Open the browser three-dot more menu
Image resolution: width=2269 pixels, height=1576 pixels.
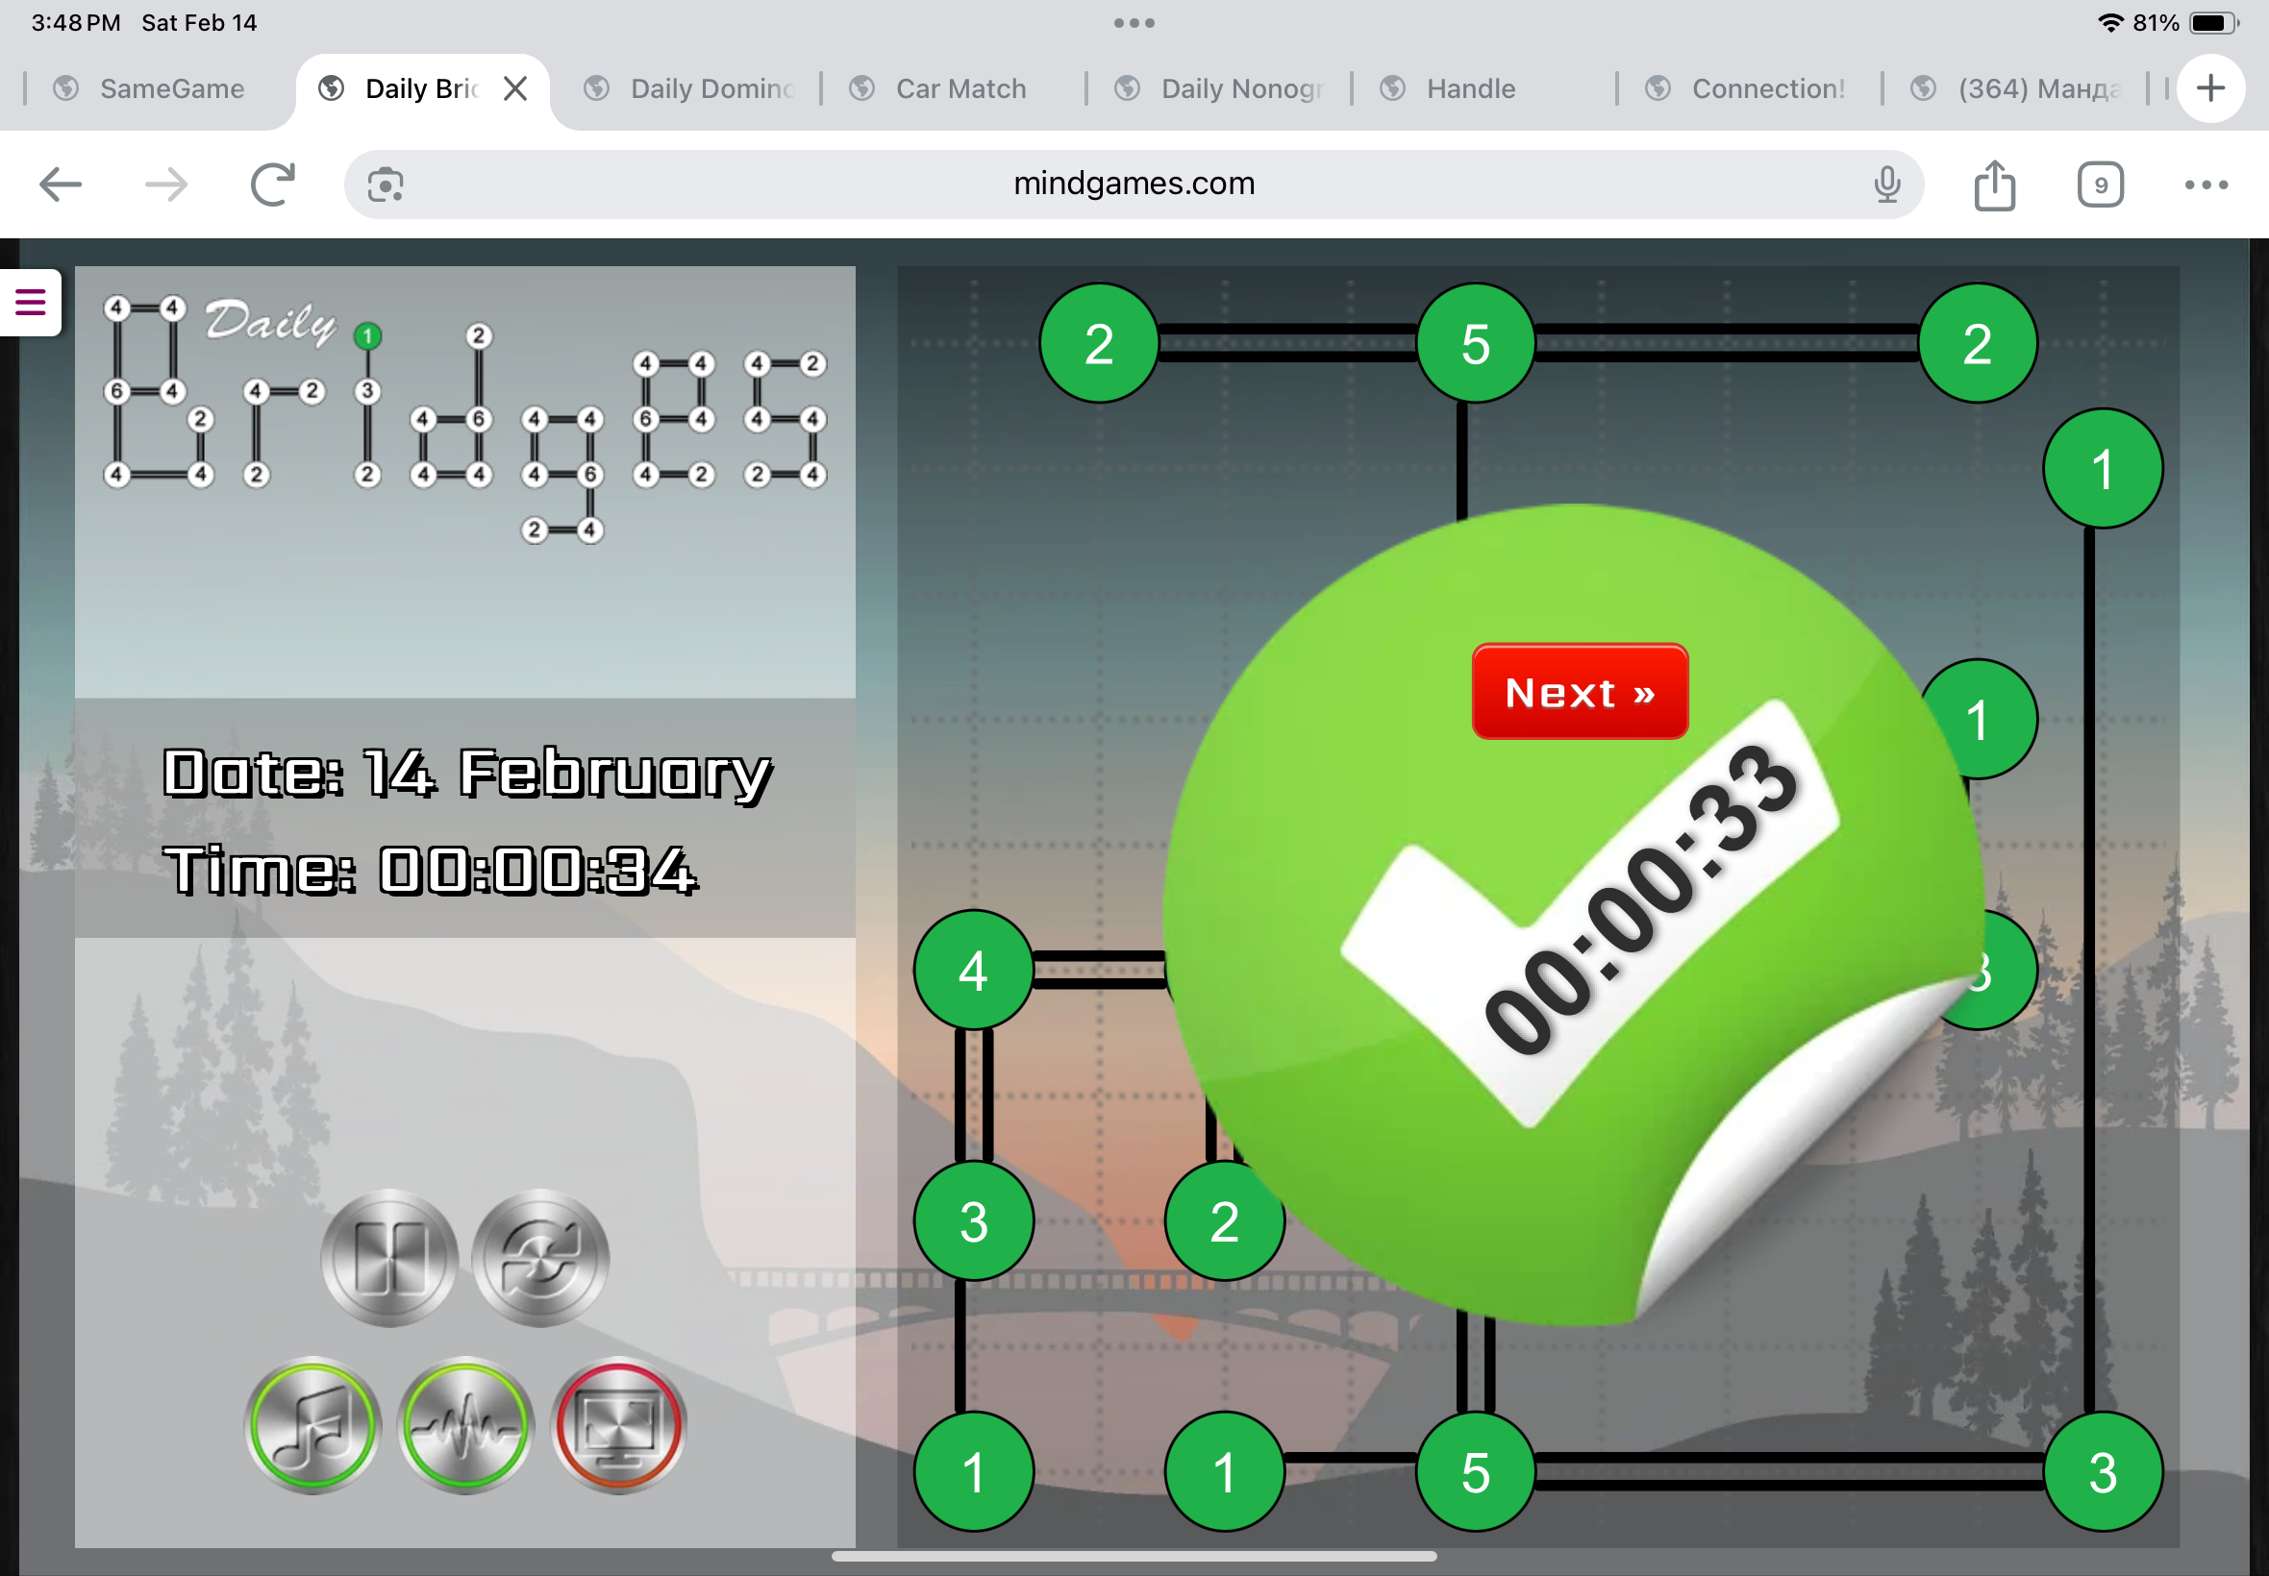pos(2205,185)
